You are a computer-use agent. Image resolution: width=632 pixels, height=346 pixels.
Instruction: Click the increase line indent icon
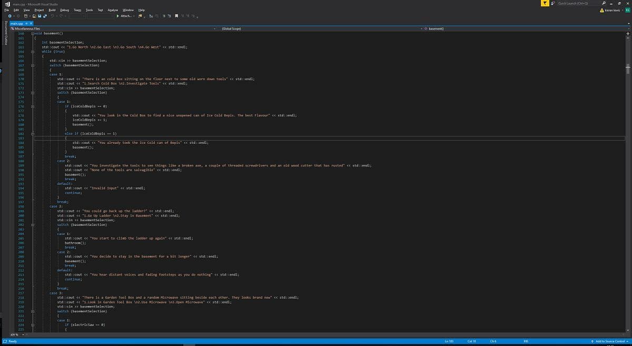170,16
